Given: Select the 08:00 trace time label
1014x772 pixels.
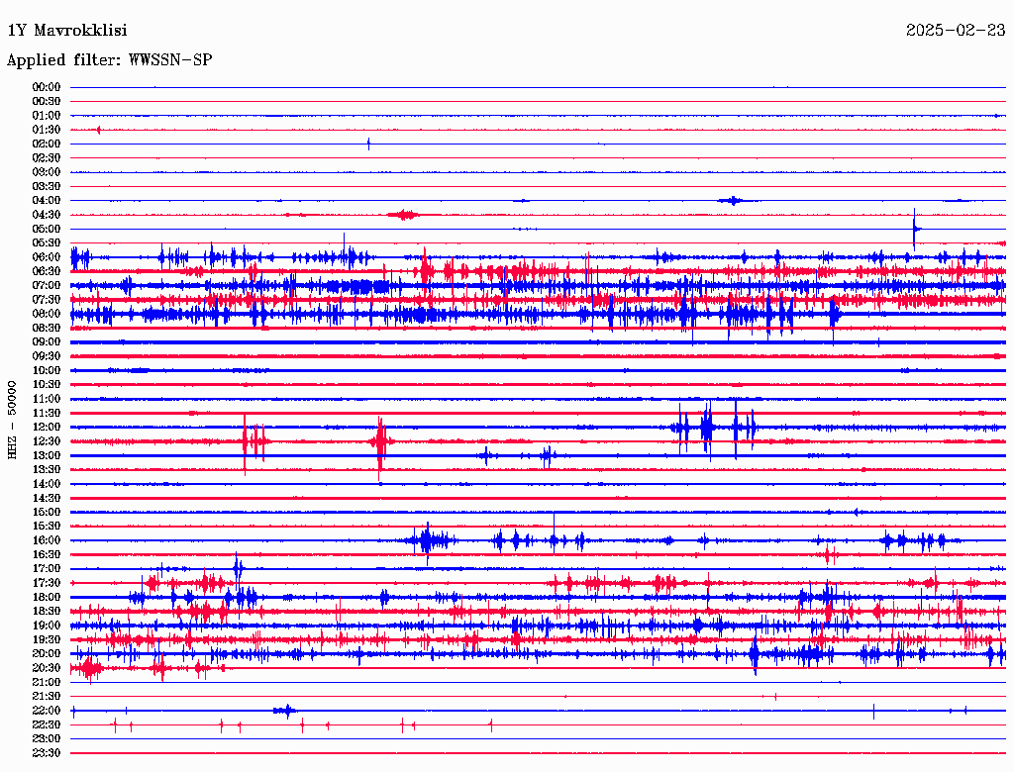Looking at the screenshot, I should pos(46,314).
